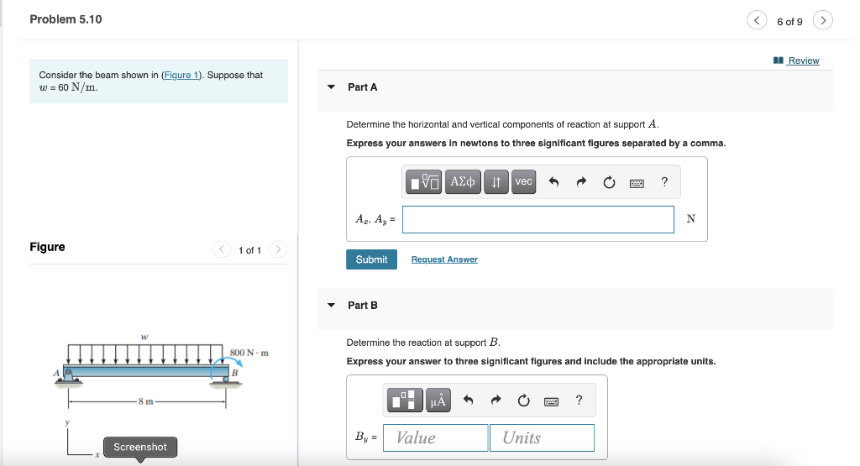Screen dimensions: 860x466
Task: Show keyboard shortcuts in Part A
Action: coord(637,183)
